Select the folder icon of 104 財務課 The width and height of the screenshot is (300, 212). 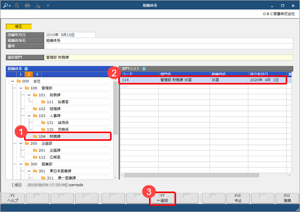(35, 136)
